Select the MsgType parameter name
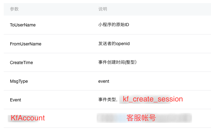The image size is (211, 135). point(19,81)
